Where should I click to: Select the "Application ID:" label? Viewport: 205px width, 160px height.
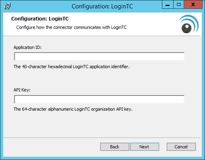27,47
